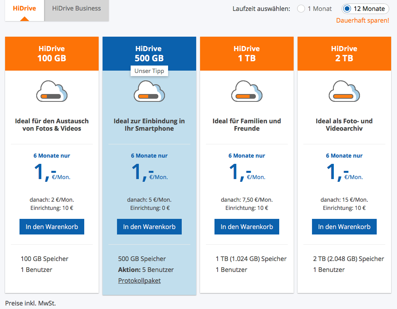The width and height of the screenshot is (397, 309).
Task: Click the Laufzeit auswählen label
Action: click(261, 9)
